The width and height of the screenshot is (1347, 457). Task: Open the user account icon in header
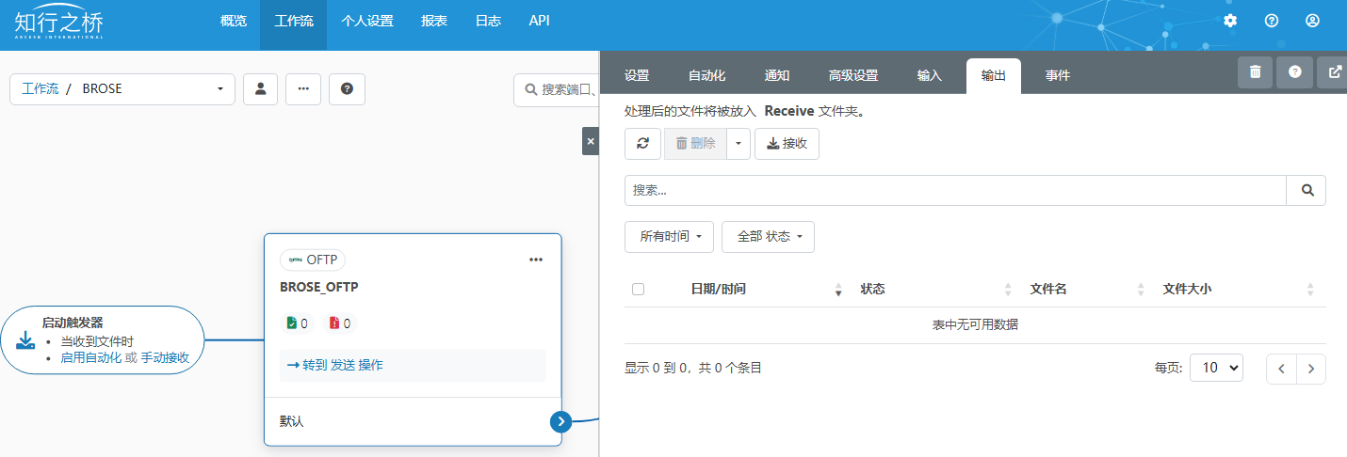(x=1312, y=21)
